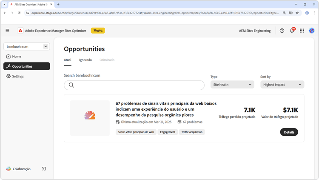The image size is (319, 180).
Task: Click the 7.1K Tráfego perdido projetado value
Action: pyautogui.click(x=249, y=110)
